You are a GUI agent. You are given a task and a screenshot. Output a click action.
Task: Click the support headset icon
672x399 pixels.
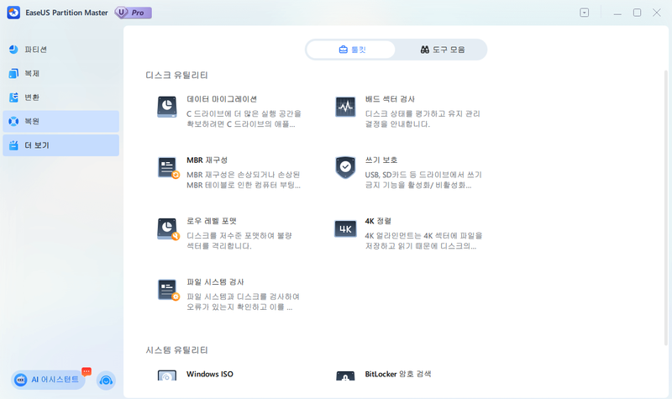(106, 381)
